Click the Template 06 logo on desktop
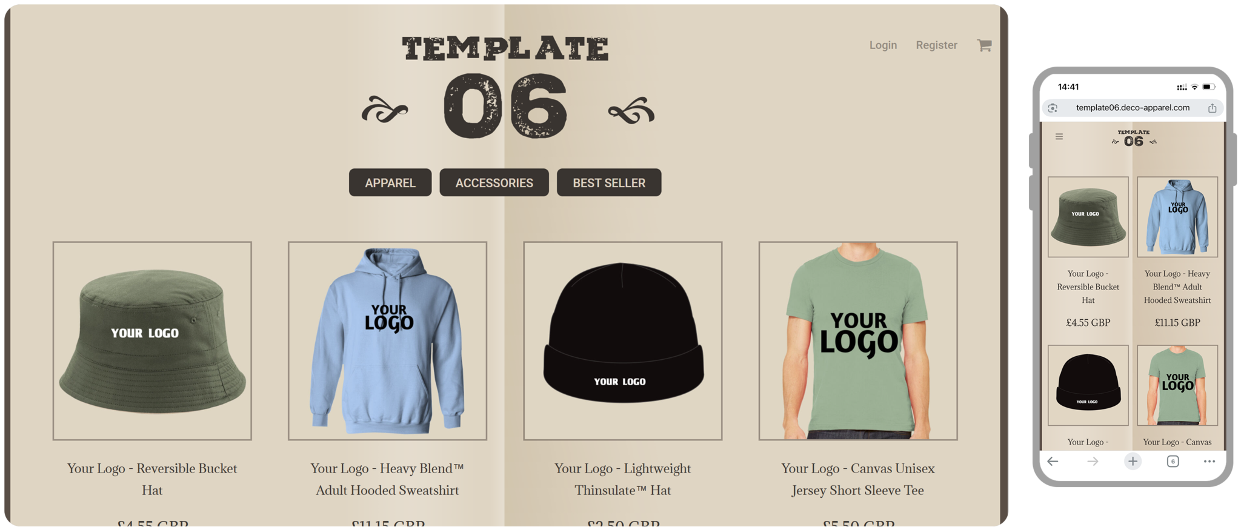The height and width of the screenshot is (530, 1241). [506, 86]
